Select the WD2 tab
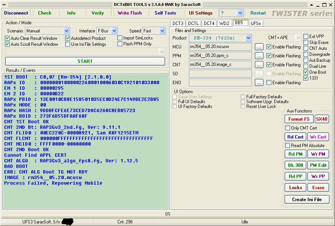This screenshot has height=226, width=335. point(224,23)
